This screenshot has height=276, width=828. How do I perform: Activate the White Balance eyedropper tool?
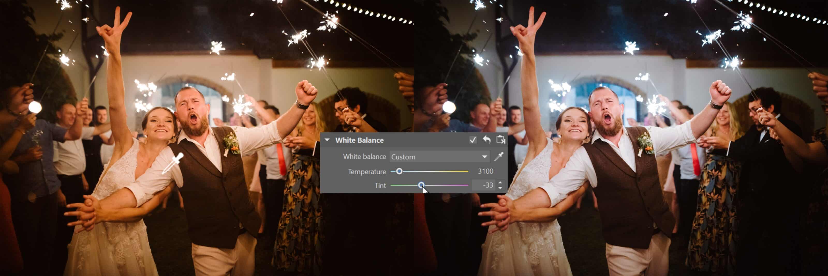click(499, 157)
